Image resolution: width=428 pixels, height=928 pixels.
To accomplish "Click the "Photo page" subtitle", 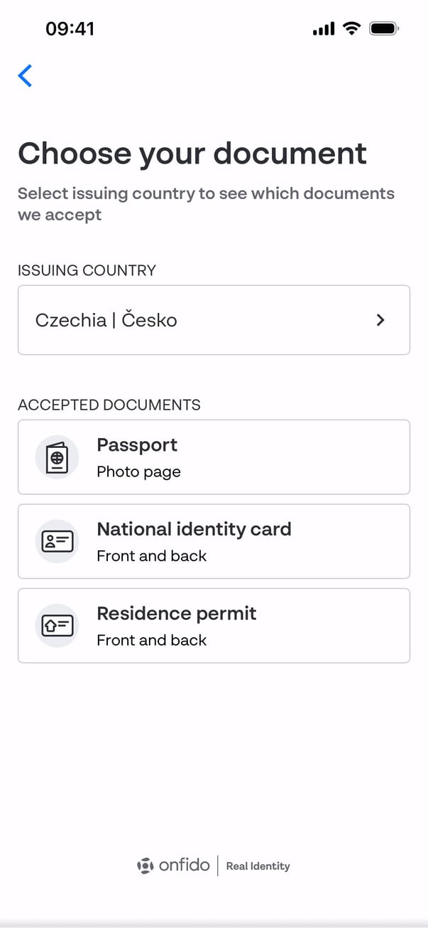I will point(138,472).
